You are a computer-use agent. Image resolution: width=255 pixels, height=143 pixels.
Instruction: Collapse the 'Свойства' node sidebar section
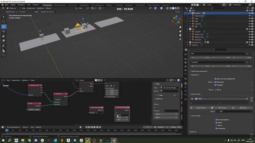pos(155,99)
